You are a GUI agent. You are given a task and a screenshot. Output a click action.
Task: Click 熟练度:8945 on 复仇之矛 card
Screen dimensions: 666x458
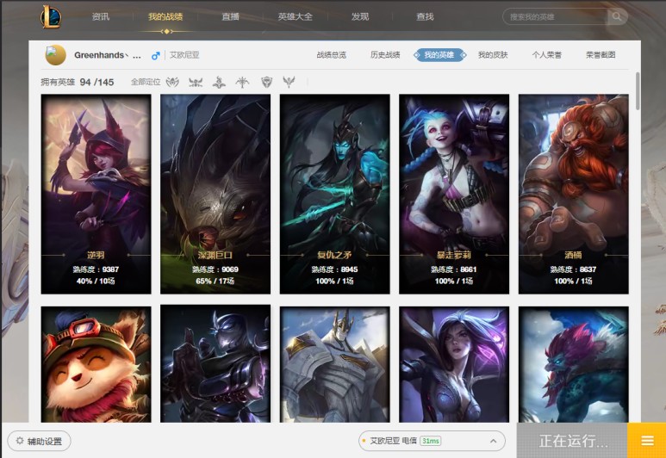click(334, 269)
